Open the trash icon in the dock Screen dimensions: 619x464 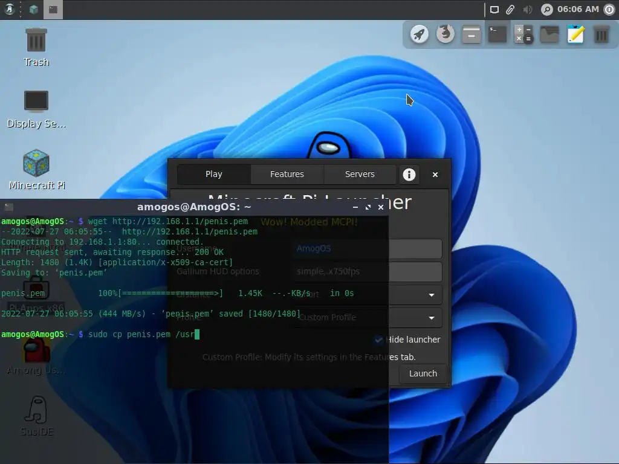click(601, 34)
